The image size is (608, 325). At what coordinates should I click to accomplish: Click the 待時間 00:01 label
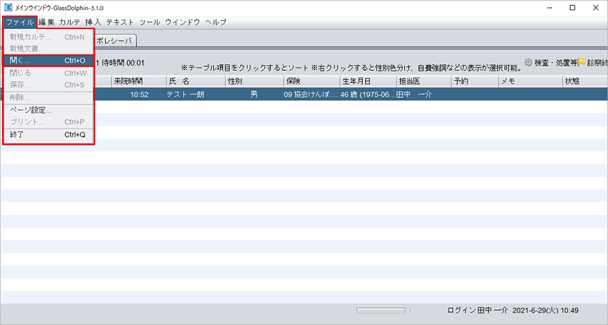pos(122,63)
